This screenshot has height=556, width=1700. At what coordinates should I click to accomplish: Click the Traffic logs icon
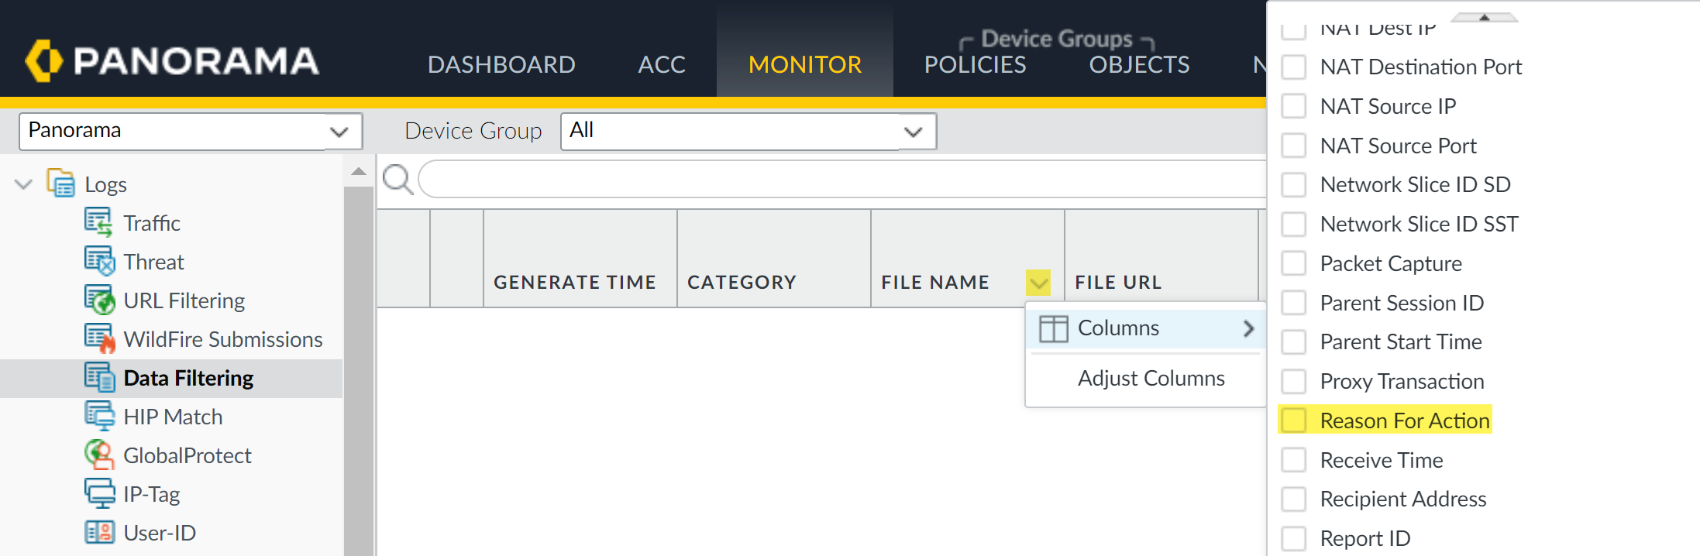tap(98, 223)
